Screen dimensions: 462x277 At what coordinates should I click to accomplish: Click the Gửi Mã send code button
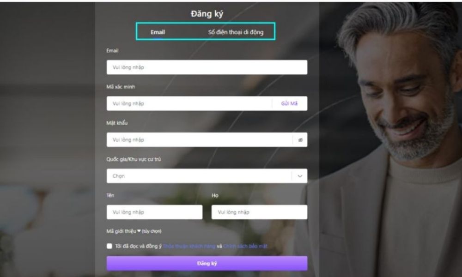coord(289,103)
